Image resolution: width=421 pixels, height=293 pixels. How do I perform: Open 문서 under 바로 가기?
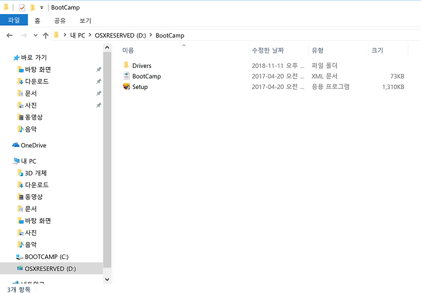[x=30, y=94]
